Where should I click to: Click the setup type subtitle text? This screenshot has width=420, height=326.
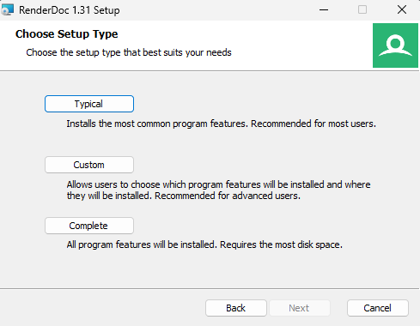129,52
